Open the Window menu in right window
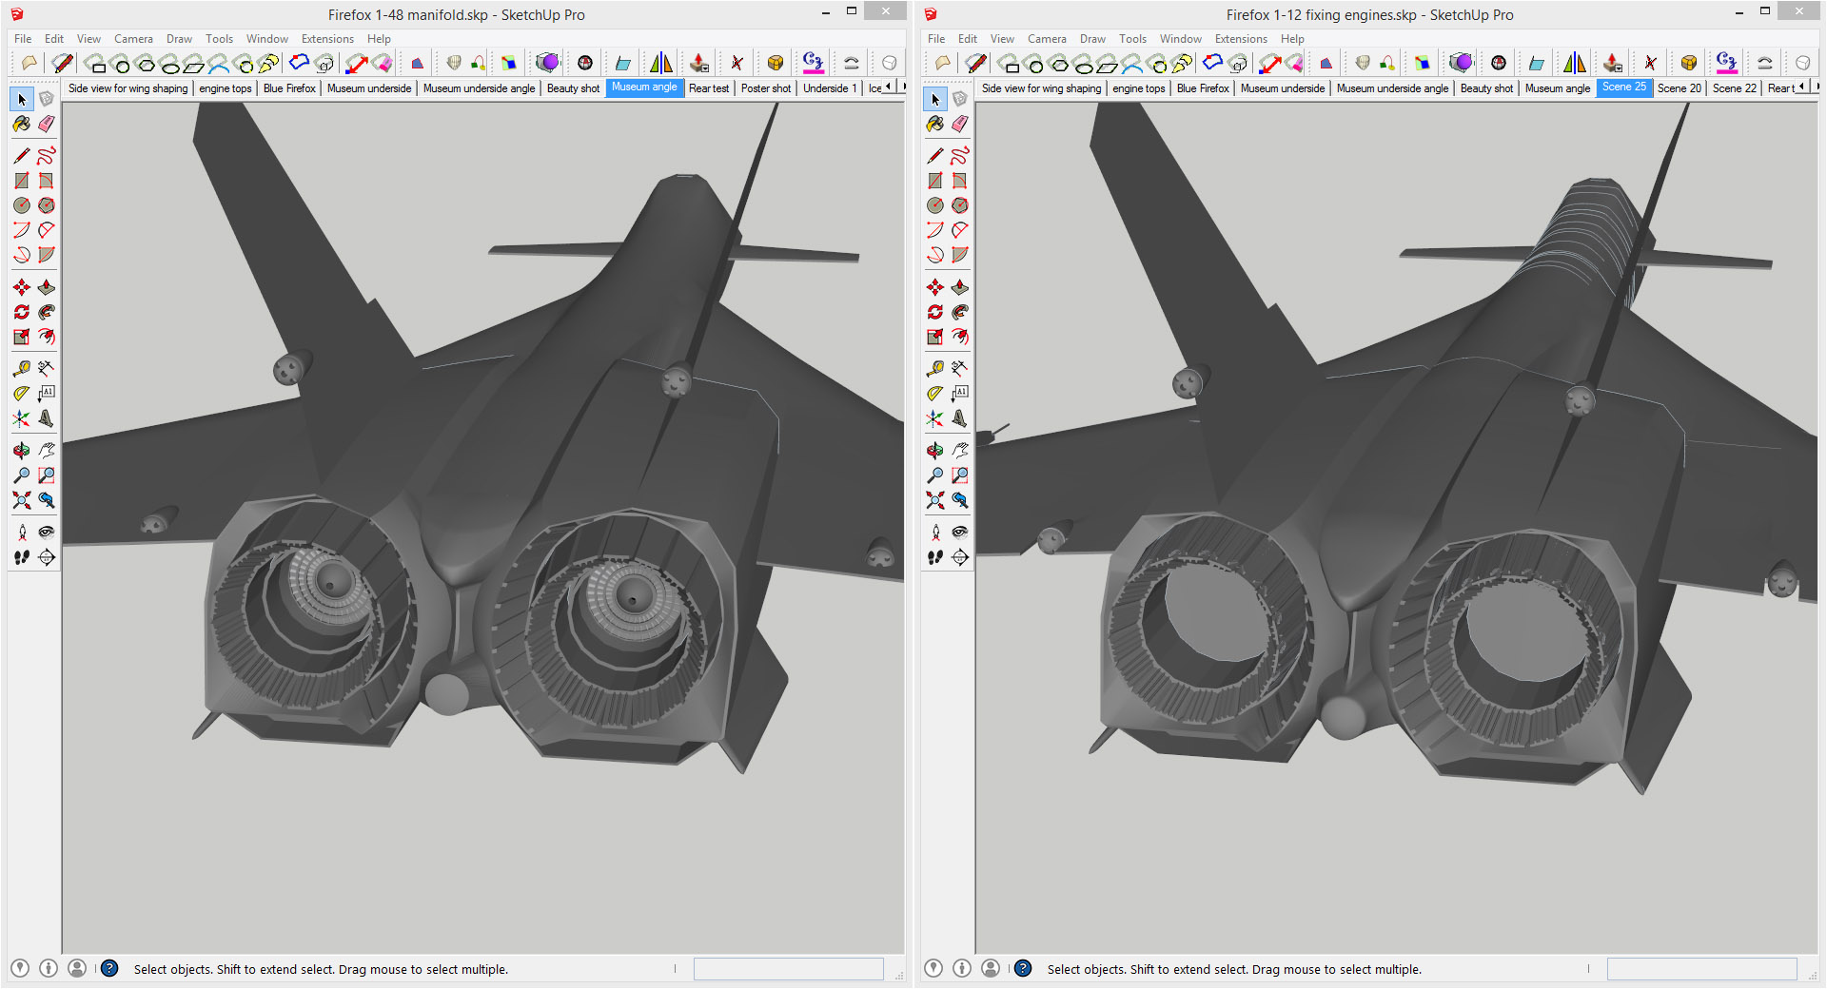The height and width of the screenshot is (989, 1827). click(1180, 39)
